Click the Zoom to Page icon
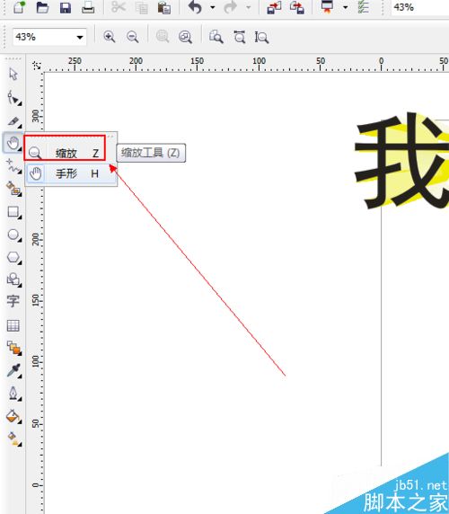 click(x=216, y=37)
